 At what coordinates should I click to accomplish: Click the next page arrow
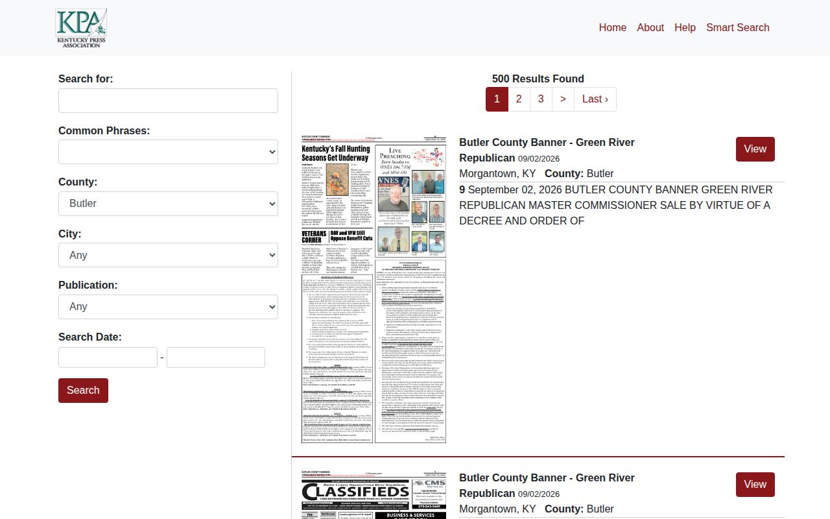(x=563, y=99)
